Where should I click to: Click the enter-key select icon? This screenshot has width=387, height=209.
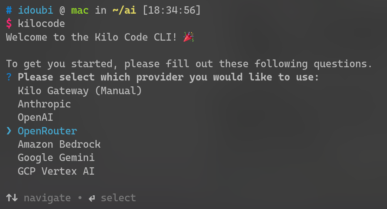(92, 198)
